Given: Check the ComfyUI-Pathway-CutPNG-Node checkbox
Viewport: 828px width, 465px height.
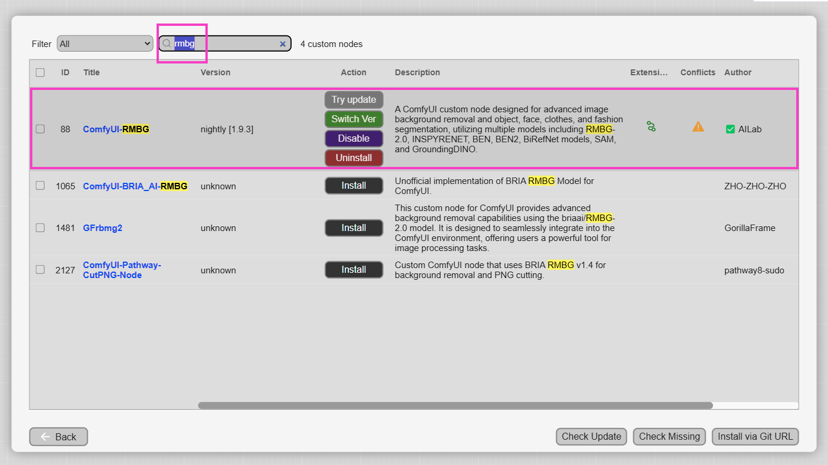Looking at the screenshot, I should (40, 270).
